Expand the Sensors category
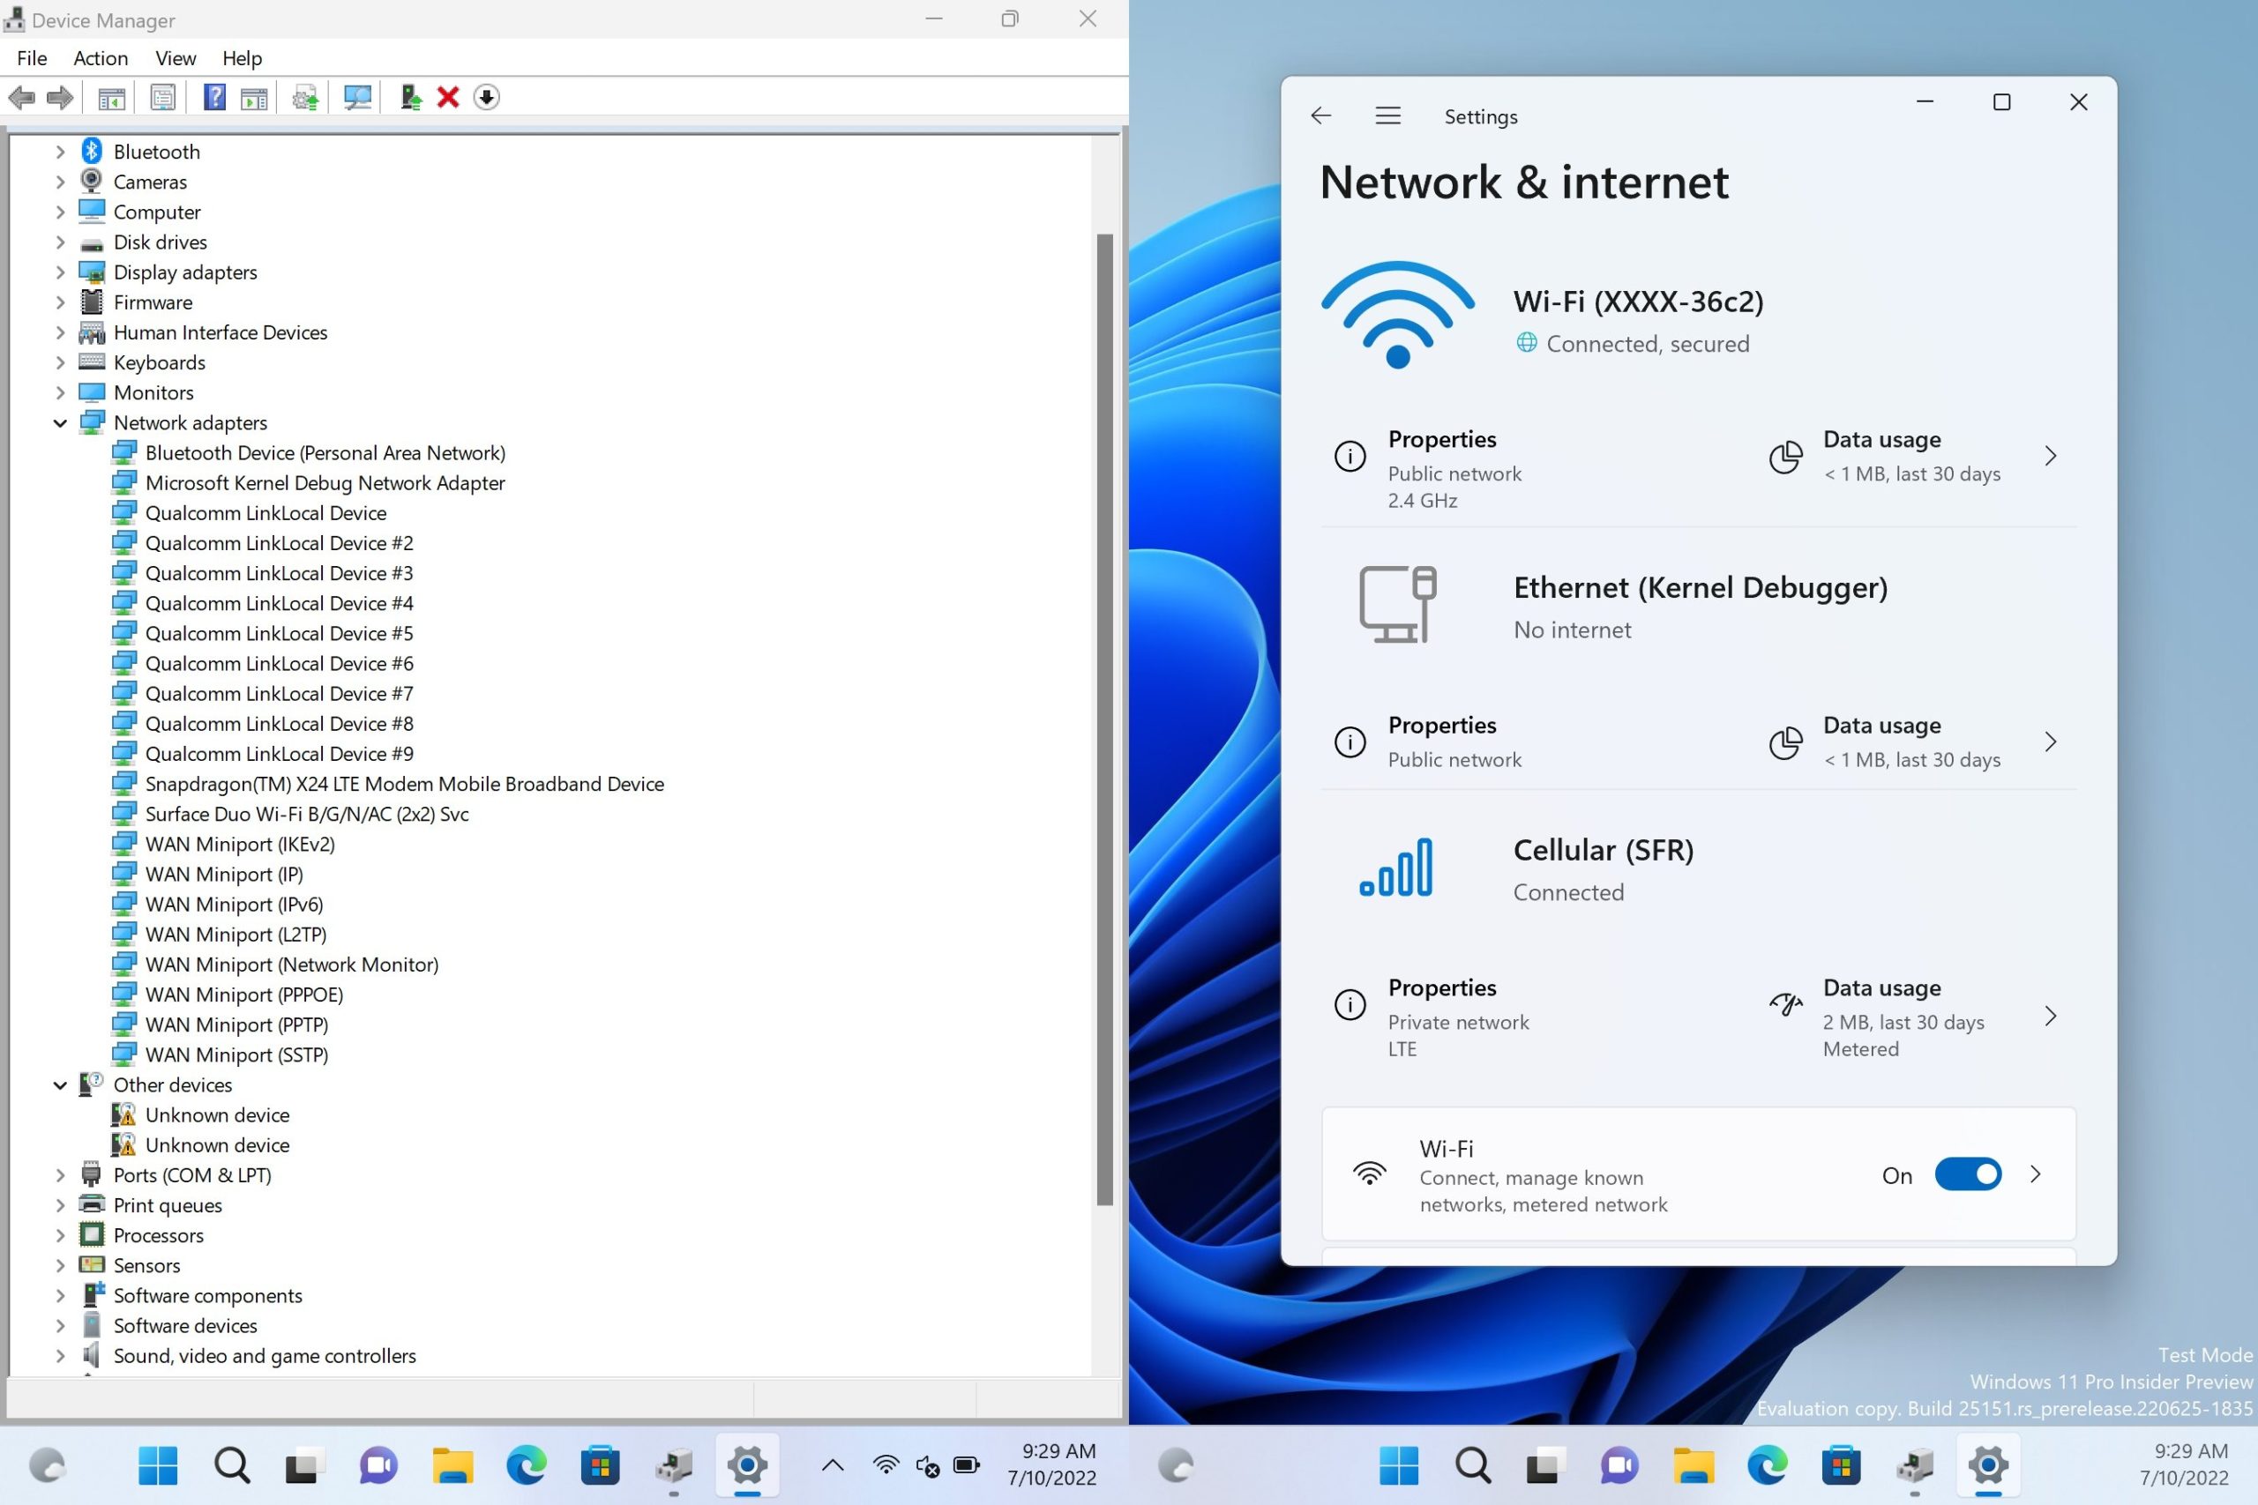 click(x=59, y=1265)
